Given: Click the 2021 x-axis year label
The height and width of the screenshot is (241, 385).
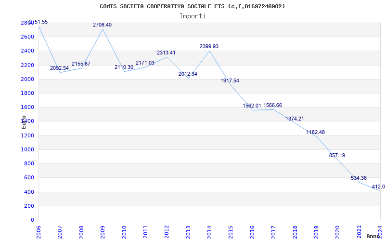Looking at the screenshot, I should (x=359, y=232).
